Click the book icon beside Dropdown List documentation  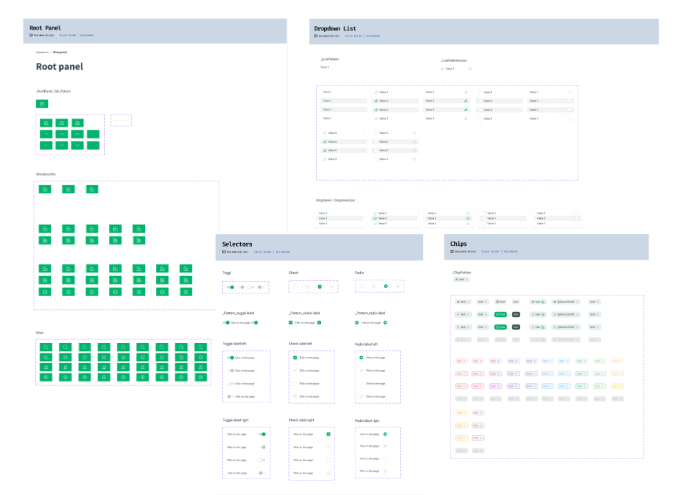point(316,36)
